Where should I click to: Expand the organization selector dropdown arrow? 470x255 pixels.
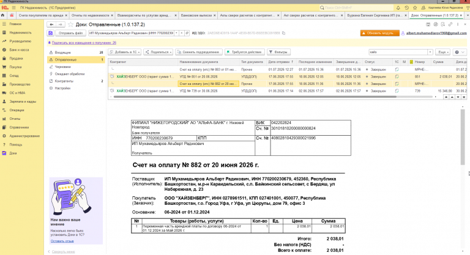coord(176,33)
